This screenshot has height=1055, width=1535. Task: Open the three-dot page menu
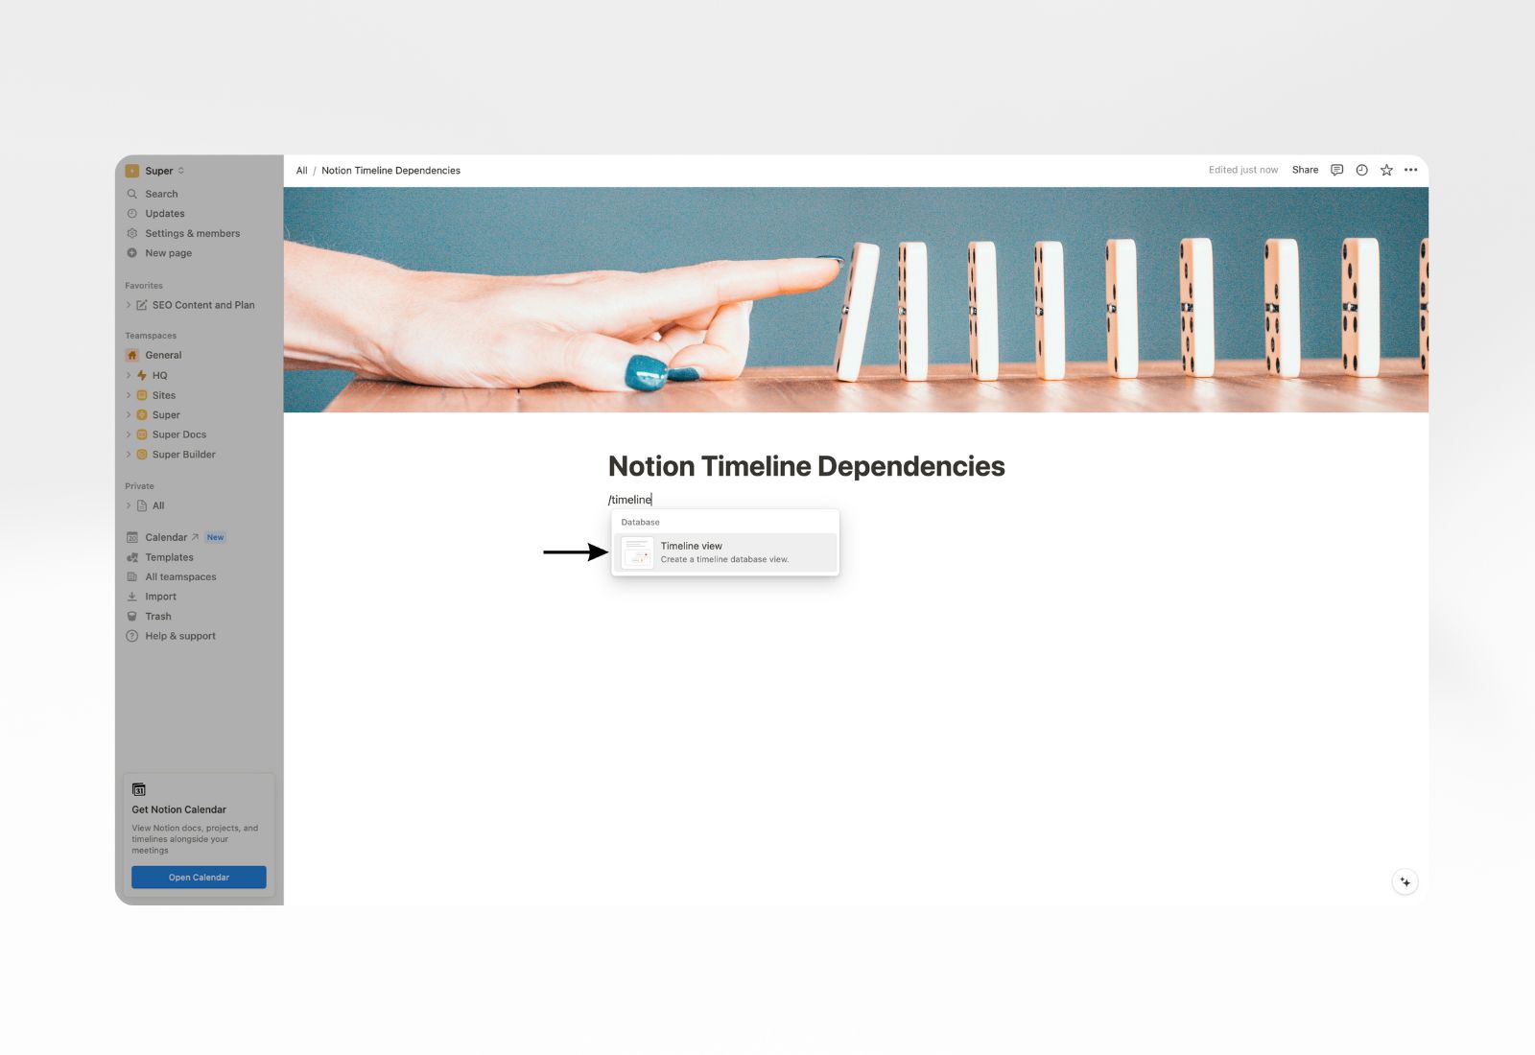click(x=1410, y=170)
